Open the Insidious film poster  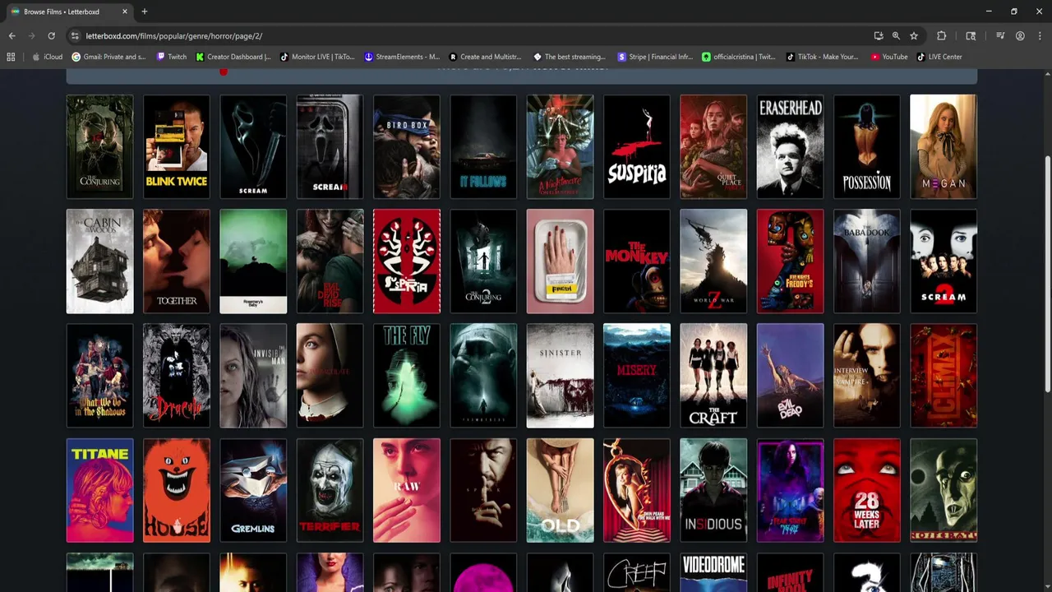tap(713, 491)
